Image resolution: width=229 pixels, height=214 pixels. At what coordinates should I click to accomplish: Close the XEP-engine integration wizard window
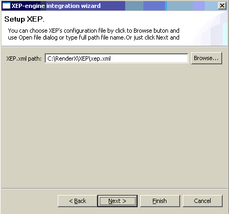pos(222,6)
